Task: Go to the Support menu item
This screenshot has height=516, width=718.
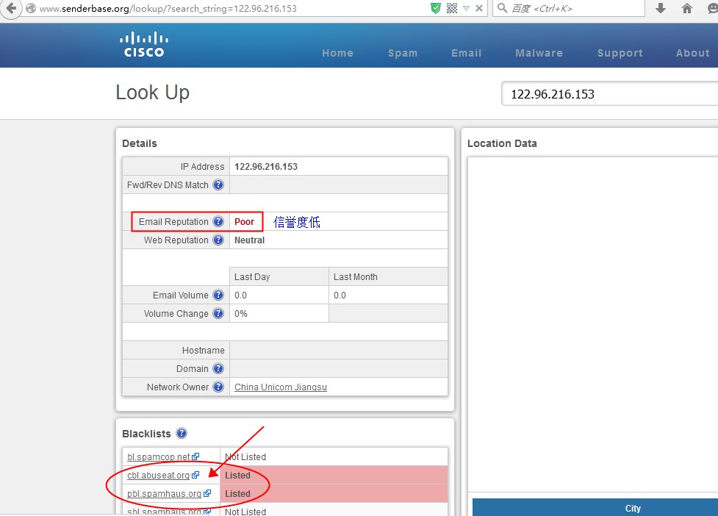Action: 620,53
